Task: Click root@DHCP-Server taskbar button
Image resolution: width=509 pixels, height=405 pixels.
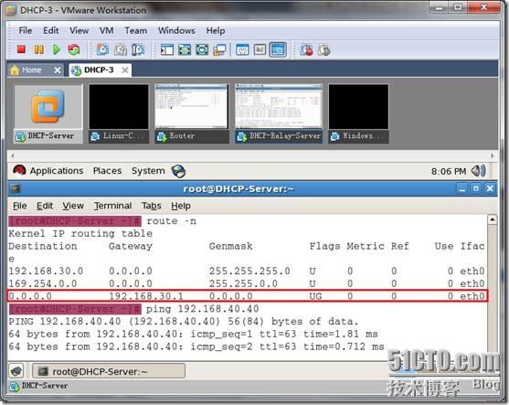Action: coord(109,371)
